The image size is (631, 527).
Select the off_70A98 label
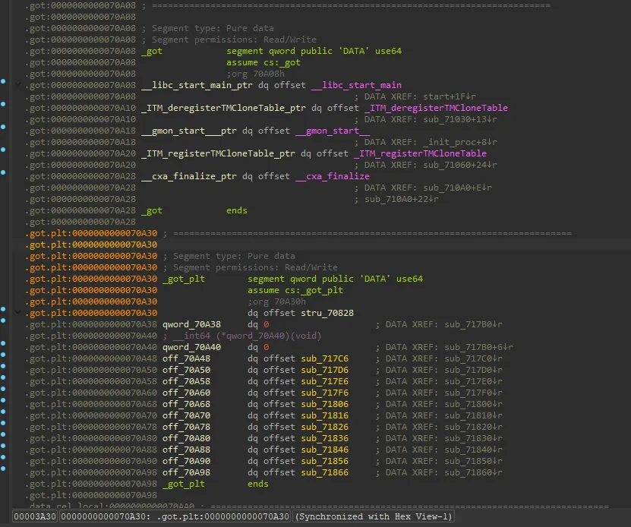(186, 472)
